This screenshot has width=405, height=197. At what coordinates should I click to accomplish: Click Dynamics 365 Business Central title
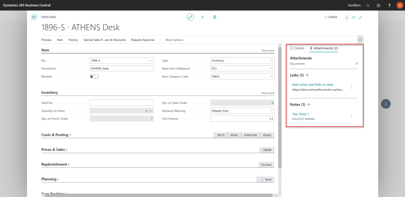27,5
